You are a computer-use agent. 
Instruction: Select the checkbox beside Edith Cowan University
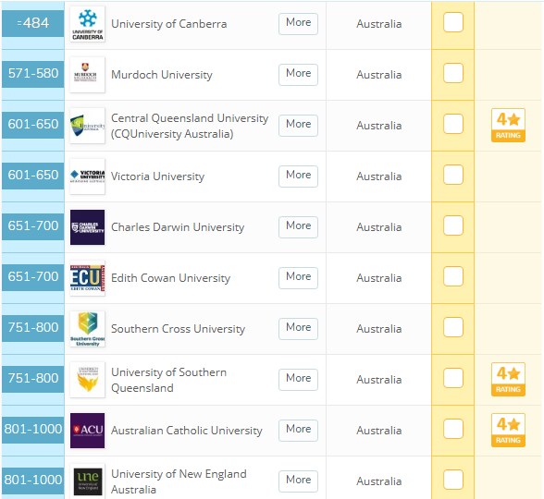point(453,276)
